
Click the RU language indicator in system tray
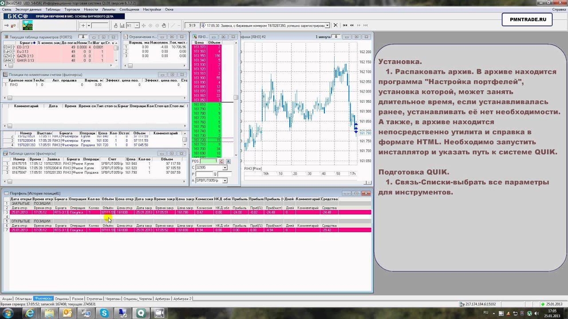[x=485, y=313]
